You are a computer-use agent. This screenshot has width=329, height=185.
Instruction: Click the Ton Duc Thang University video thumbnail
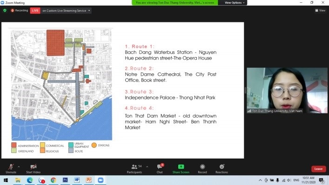point(287,90)
